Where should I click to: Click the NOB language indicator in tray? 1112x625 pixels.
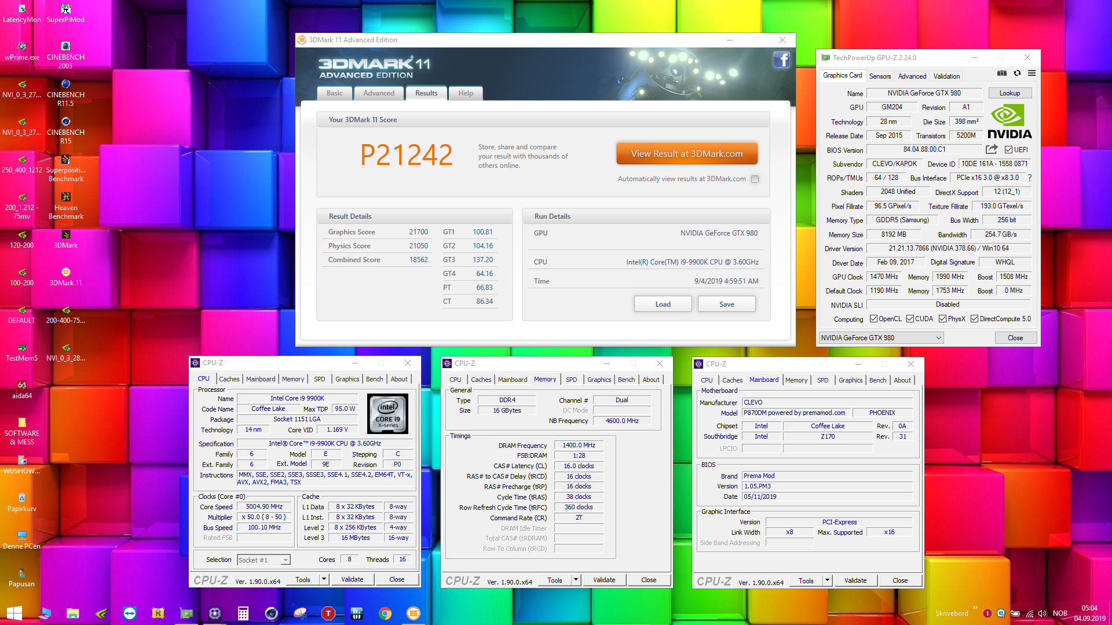[1060, 613]
